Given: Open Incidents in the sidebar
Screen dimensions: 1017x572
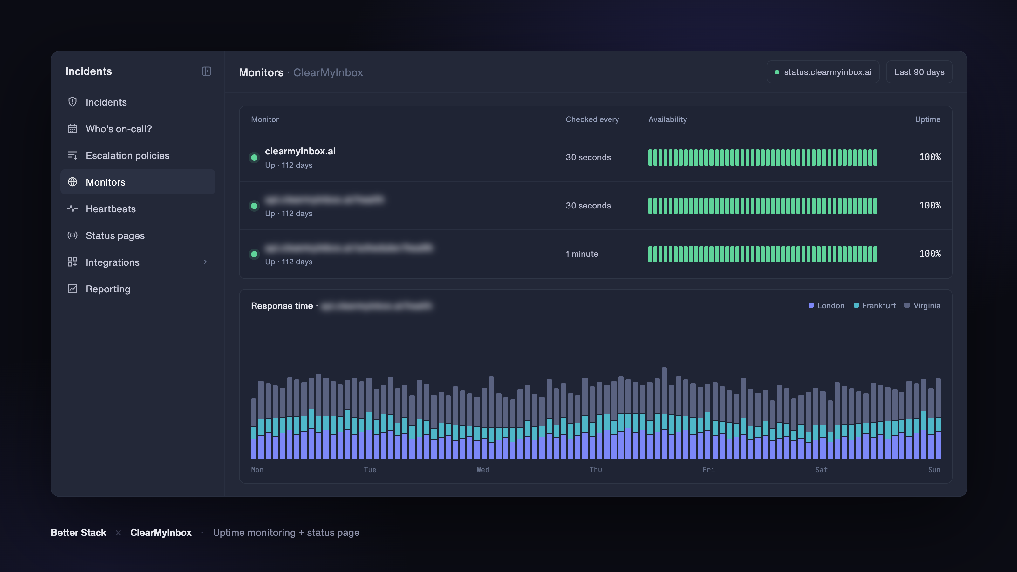Looking at the screenshot, I should tap(138, 102).
